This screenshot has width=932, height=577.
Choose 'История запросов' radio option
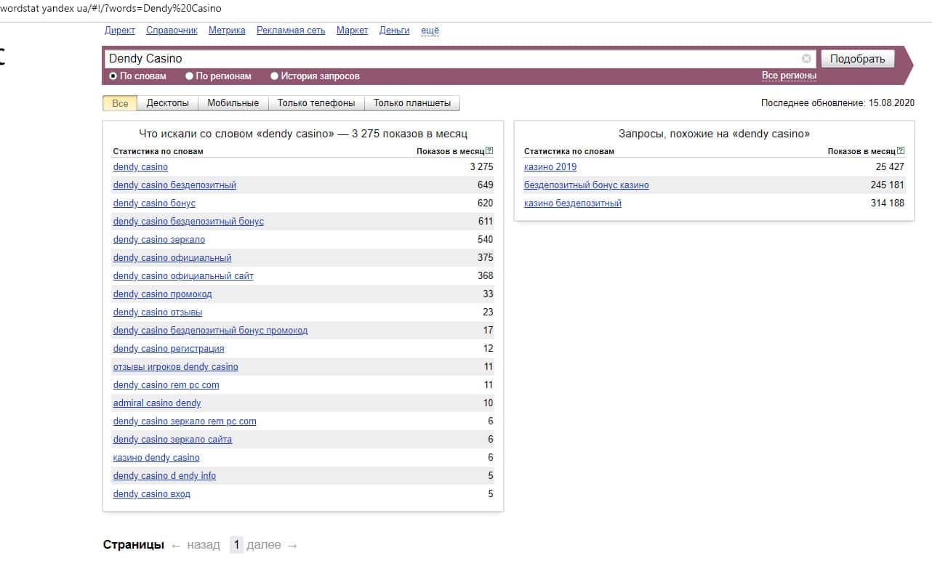[x=275, y=76]
